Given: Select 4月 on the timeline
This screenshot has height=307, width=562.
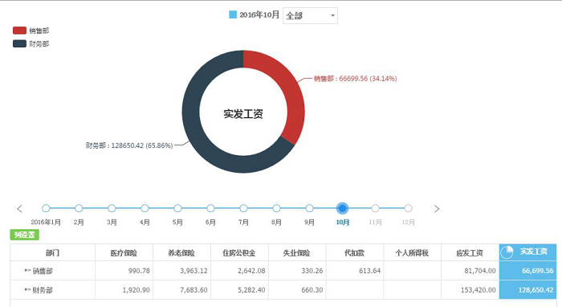Looking at the screenshot, I should pos(145,208).
